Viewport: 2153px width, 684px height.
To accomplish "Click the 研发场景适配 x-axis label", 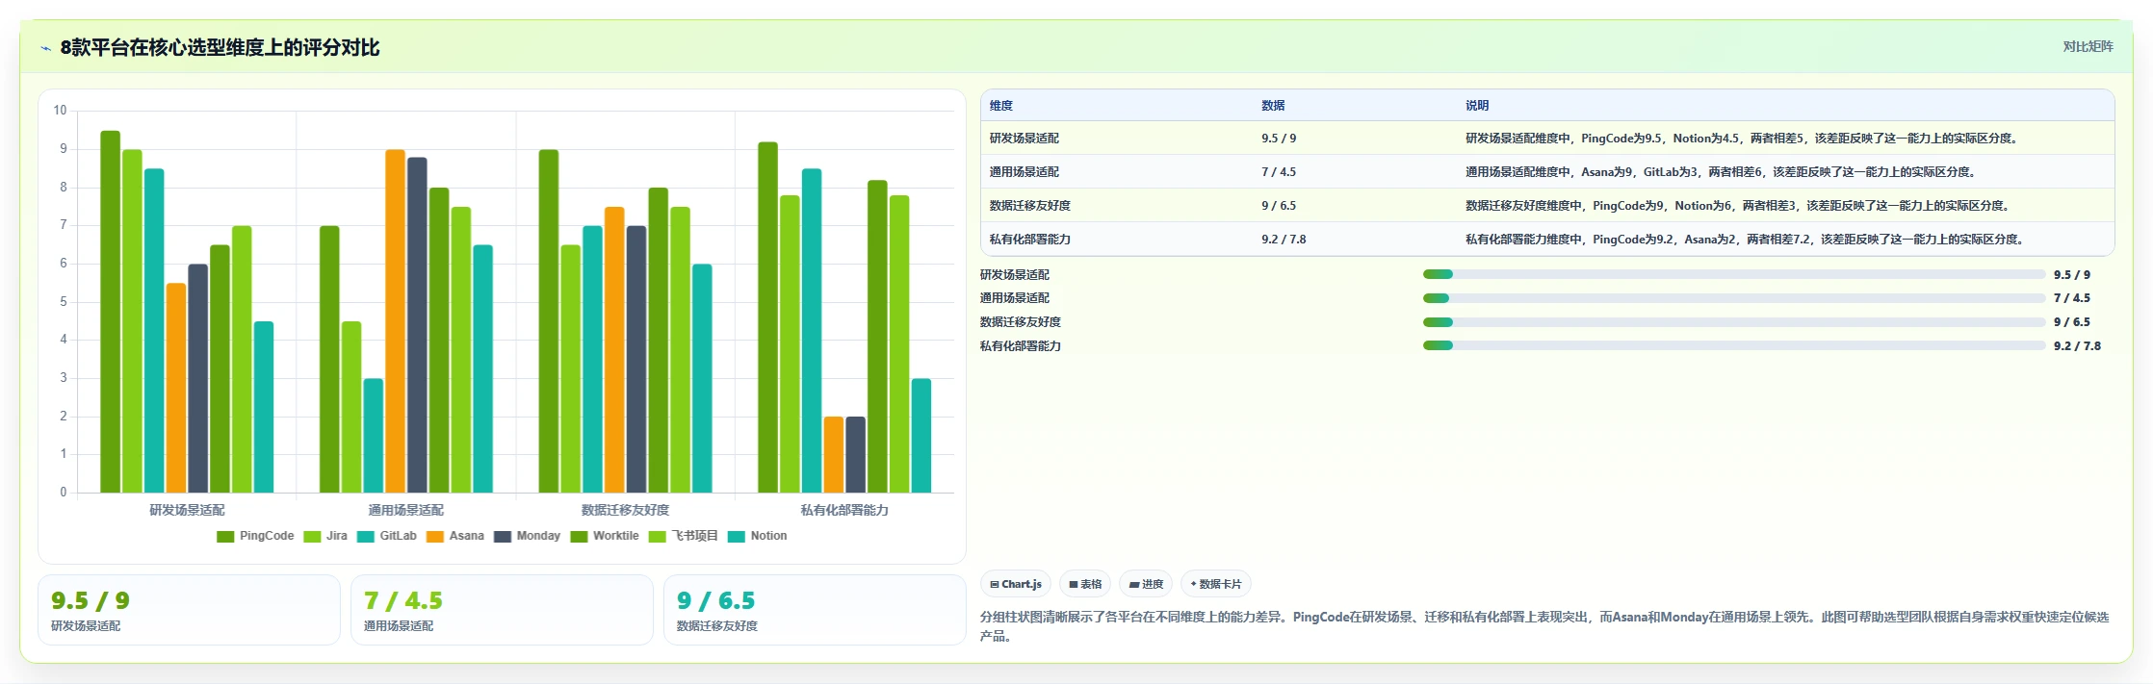I will (187, 510).
